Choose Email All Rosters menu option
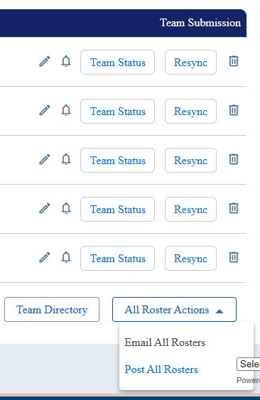The height and width of the screenshot is (400, 260). click(165, 342)
